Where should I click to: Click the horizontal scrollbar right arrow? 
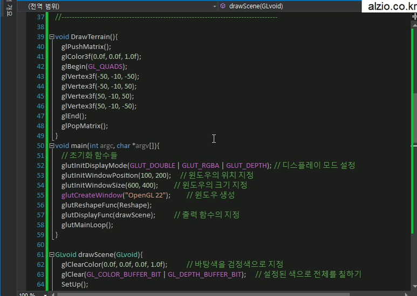pos(406,294)
